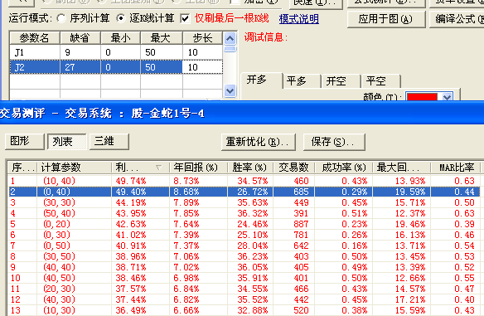Click the 步长 column header
The height and width of the screenshot is (316, 484).
tap(202, 38)
